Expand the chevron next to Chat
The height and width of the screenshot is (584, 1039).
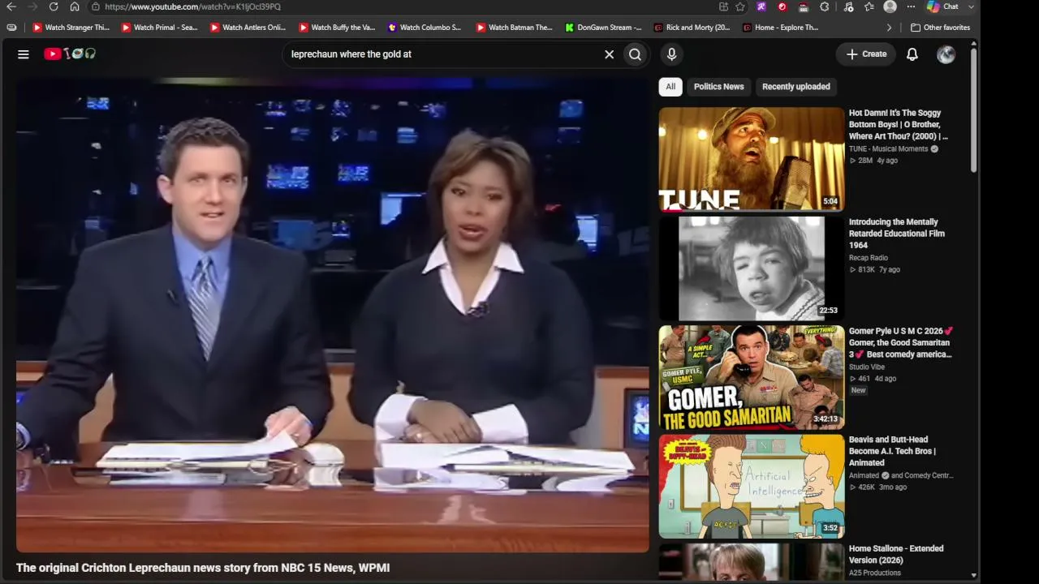(x=971, y=6)
